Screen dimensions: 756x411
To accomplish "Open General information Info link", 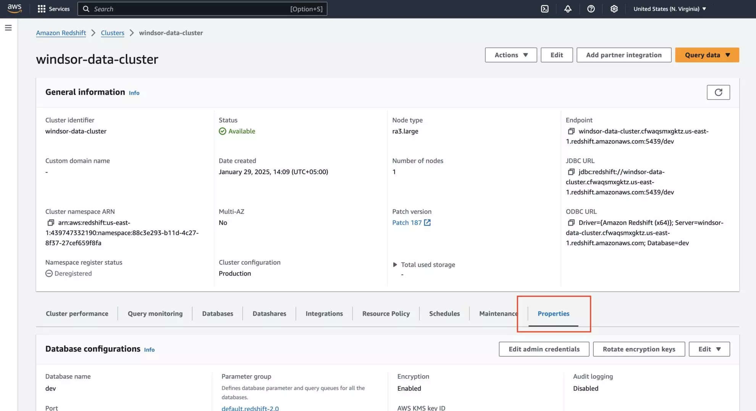I will (134, 93).
